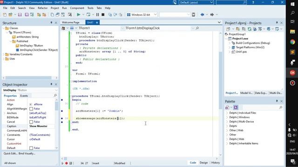The height and width of the screenshot is (167, 298).
Task: Click green Refresh icon in Projects panel
Action: click(250, 29)
